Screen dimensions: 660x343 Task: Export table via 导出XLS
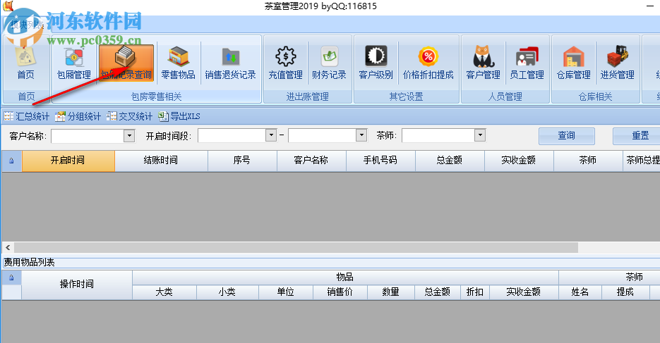click(x=179, y=116)
